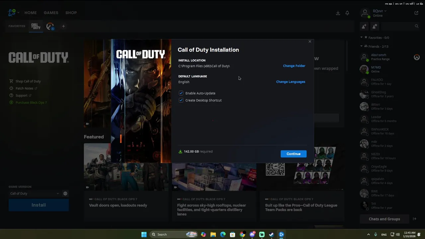
Task: Click the green download size icon
Action: (x=180, y=151)
